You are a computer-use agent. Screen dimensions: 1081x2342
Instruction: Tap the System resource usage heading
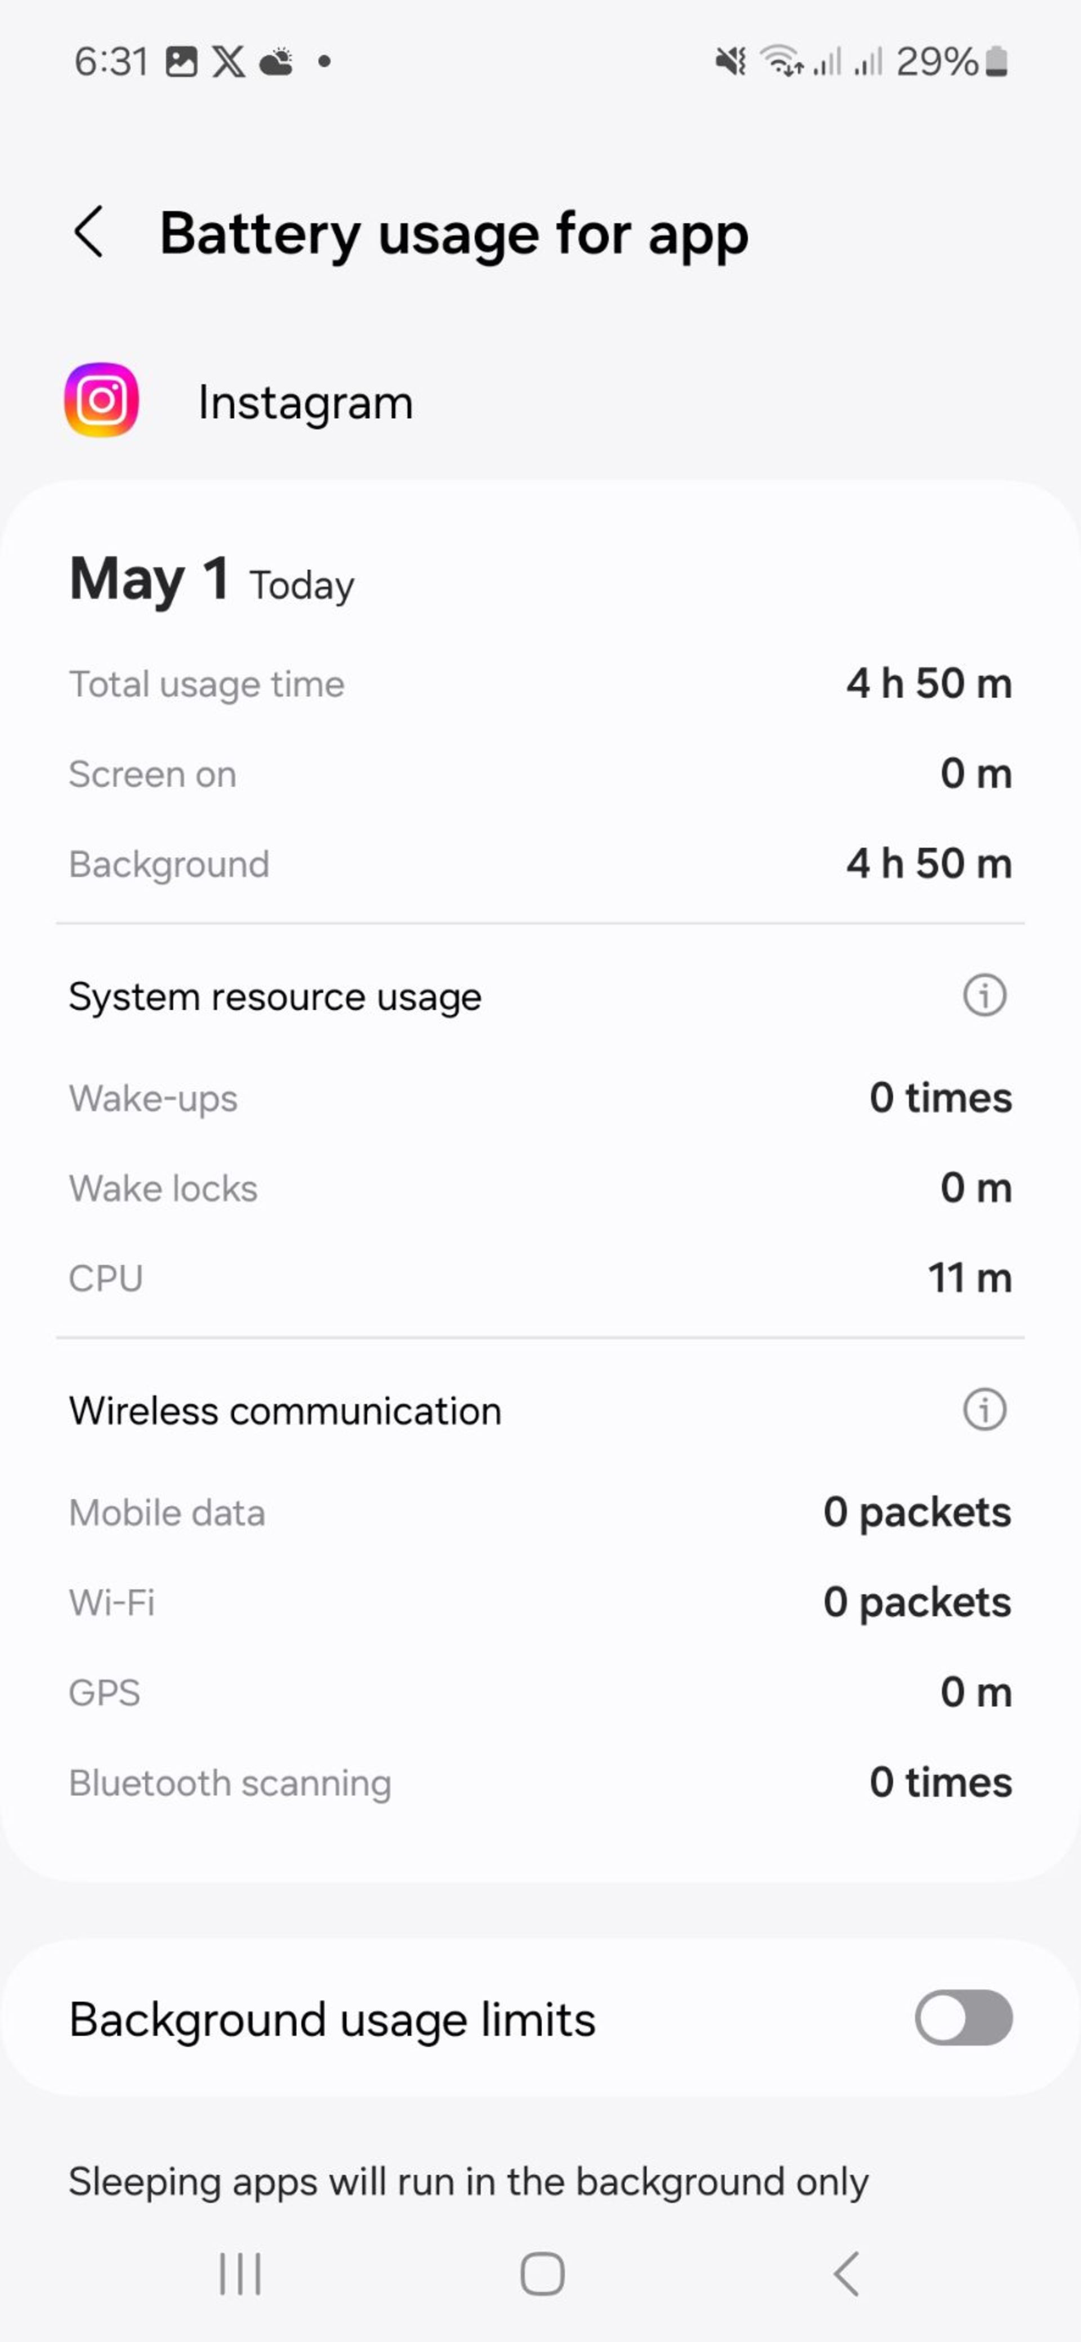275,996
